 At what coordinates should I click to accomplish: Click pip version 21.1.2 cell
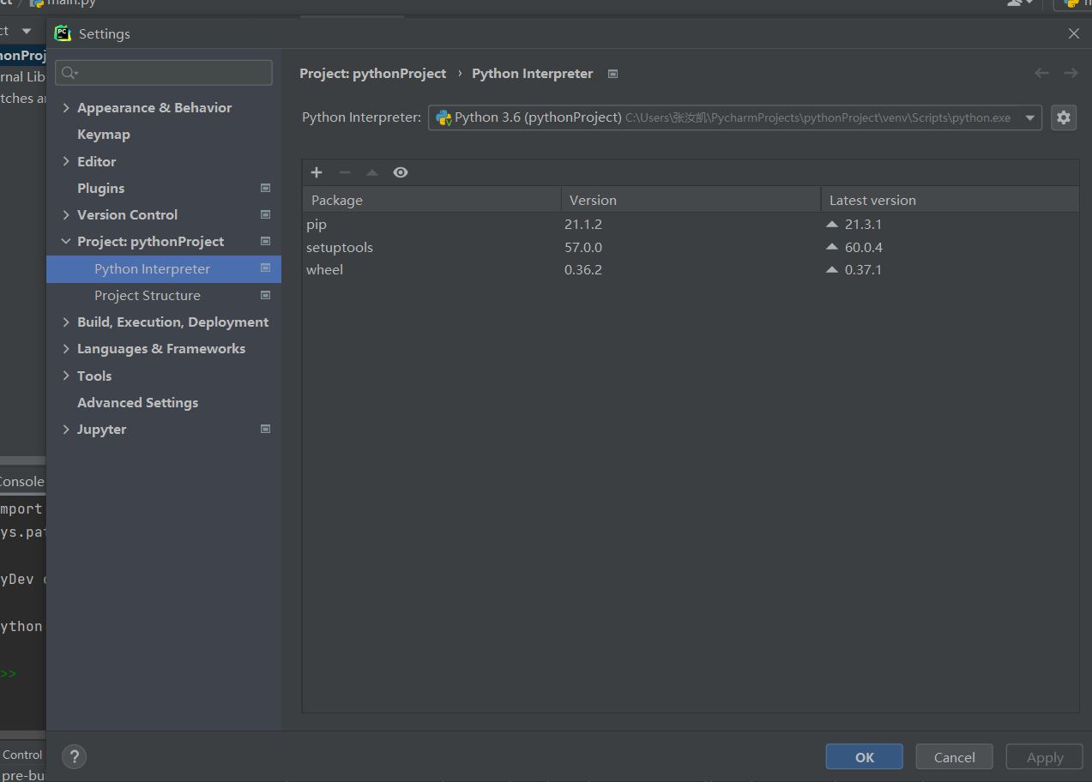[x=583, y=224]
